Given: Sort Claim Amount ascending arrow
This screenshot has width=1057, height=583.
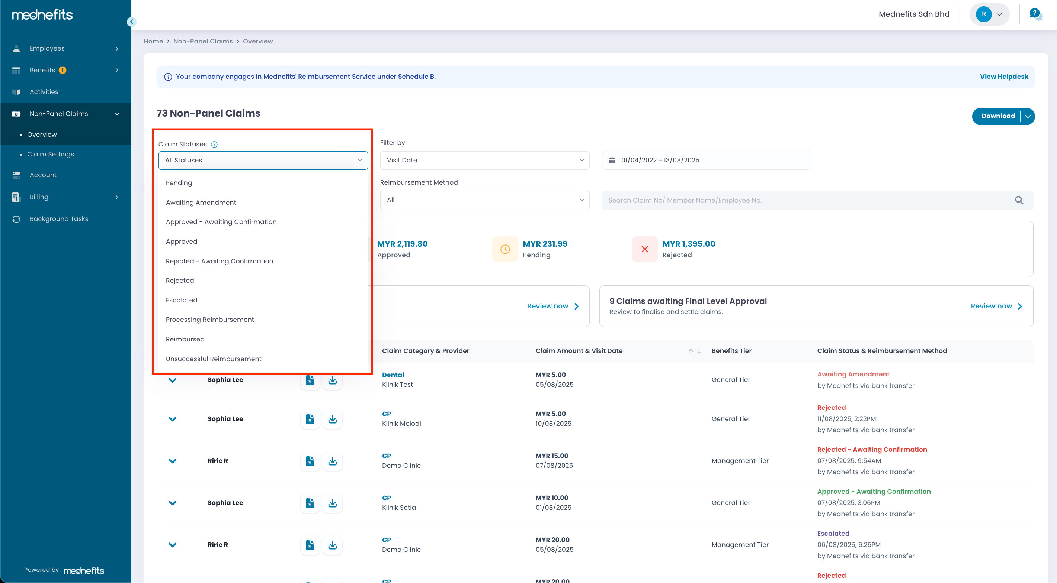Looking at the screenshot, I should coord(691,351).
